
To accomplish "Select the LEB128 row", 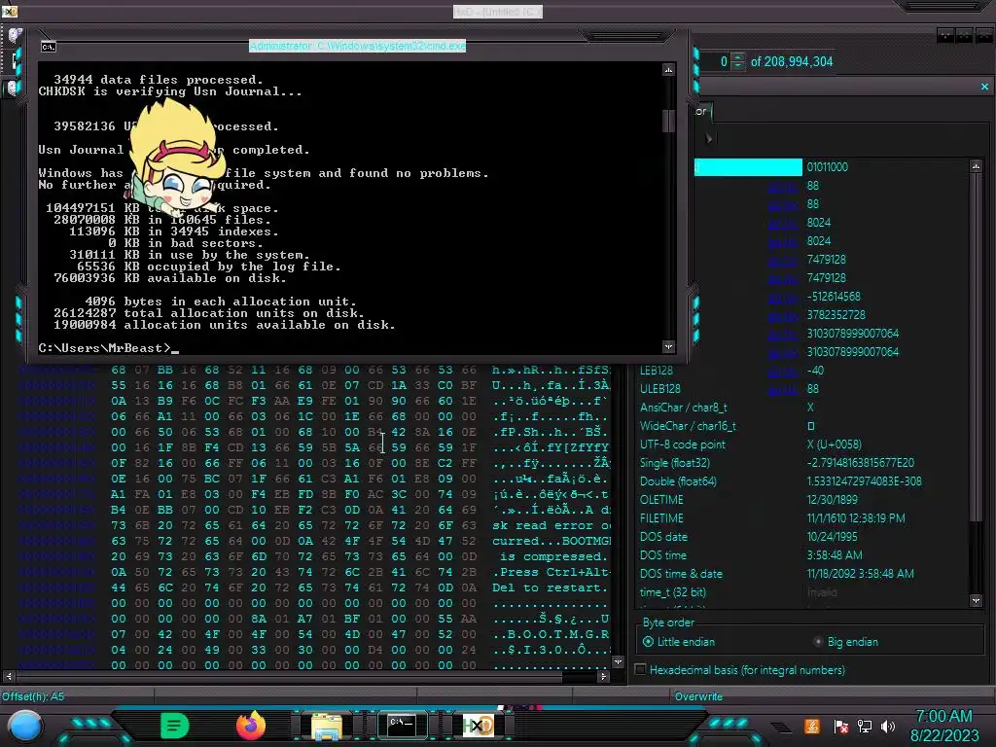I will tap(801, 371).
